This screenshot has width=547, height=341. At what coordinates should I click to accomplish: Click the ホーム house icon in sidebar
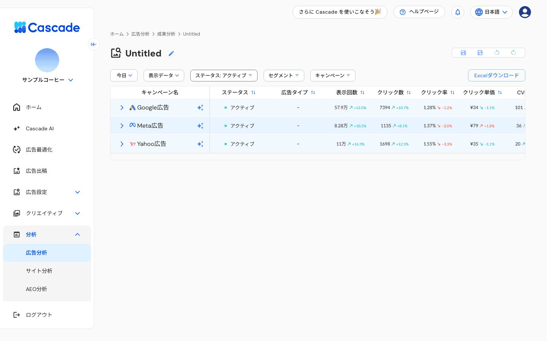[17, 107]
